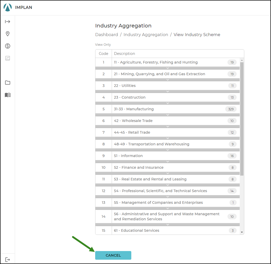This screenshot has height=264, width=271.
Task: Click the CANCEL button
Action: [113, 255]
